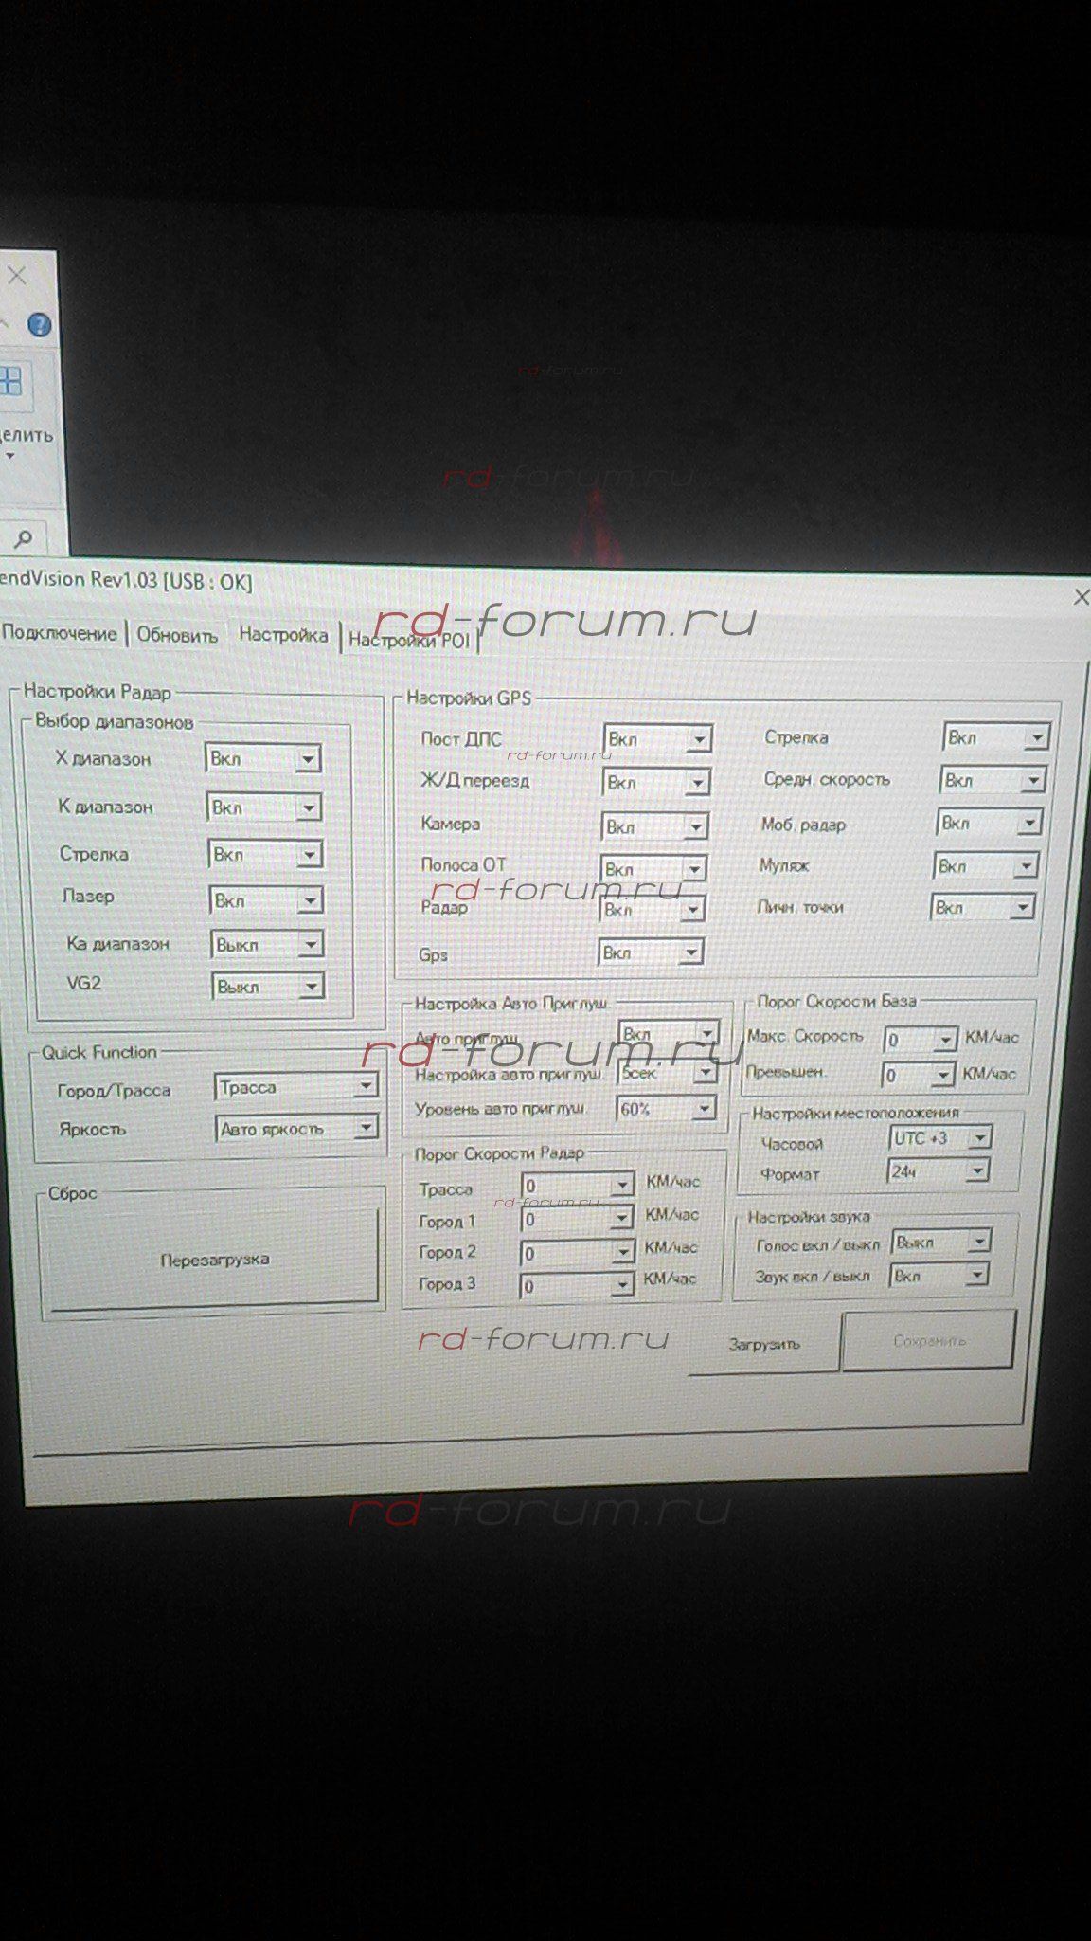
Task: Click the magnifier search icon
Action: coord(24,539)
